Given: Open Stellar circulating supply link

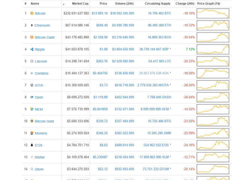Looking at the screenshot, I should point(154,157).
